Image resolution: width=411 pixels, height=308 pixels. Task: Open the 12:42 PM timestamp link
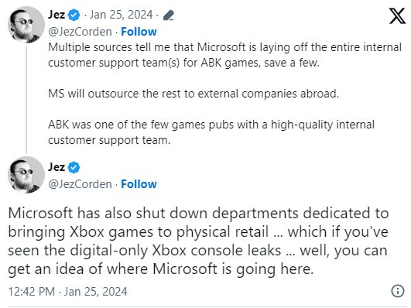coord(67,292)
